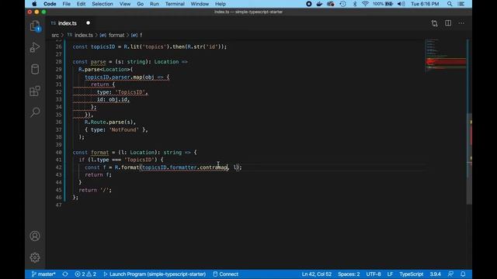The width and height of the screenshot is (497, 279).
Task: Open Spotlight search in menu bar
Action: (450, 4)
